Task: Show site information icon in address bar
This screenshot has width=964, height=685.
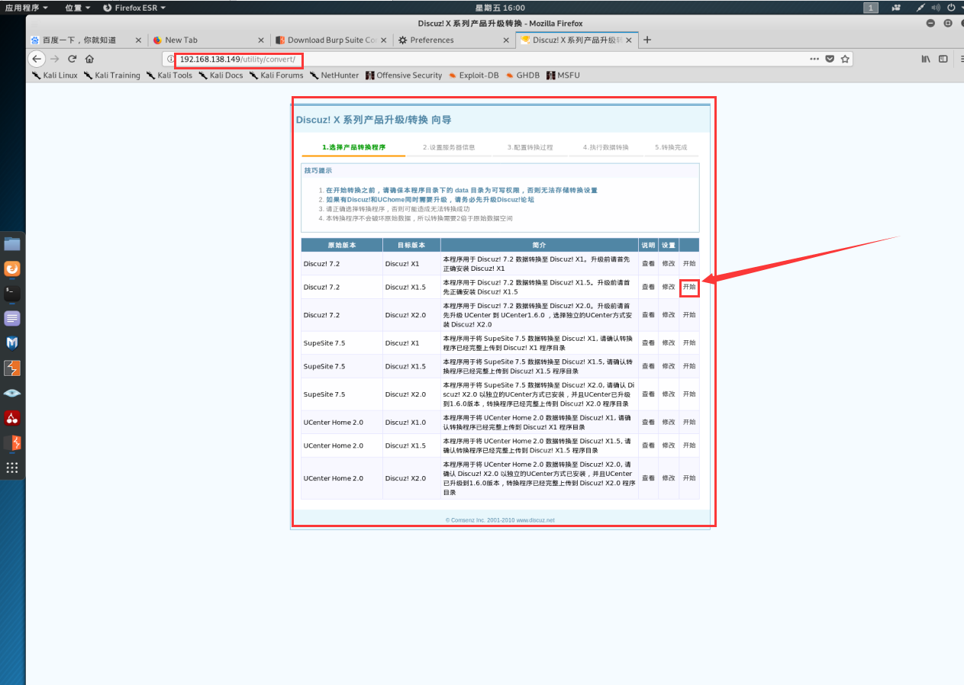Action: tap(171, 59)
